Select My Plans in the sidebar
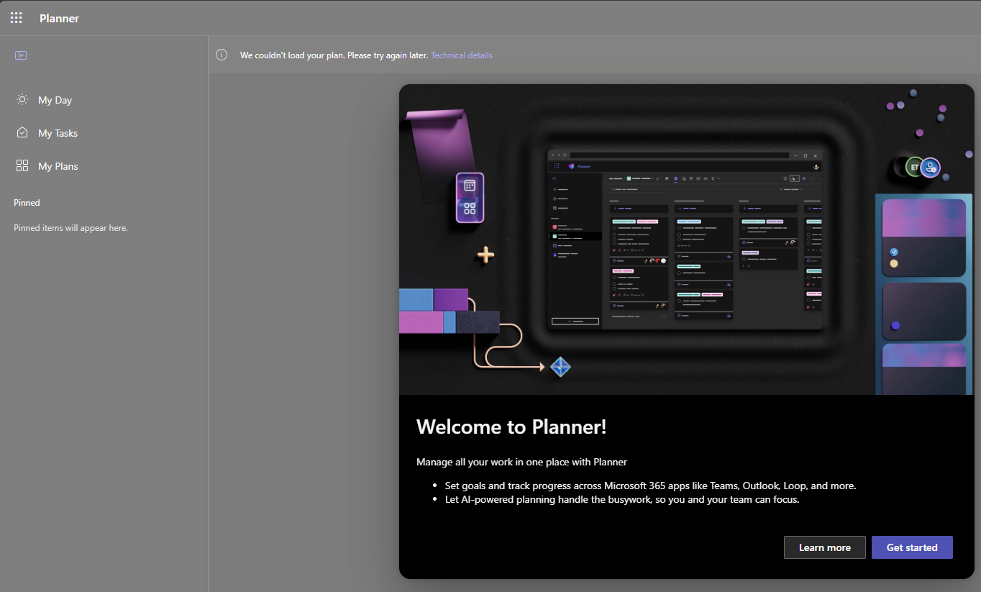 click(58, 166)
